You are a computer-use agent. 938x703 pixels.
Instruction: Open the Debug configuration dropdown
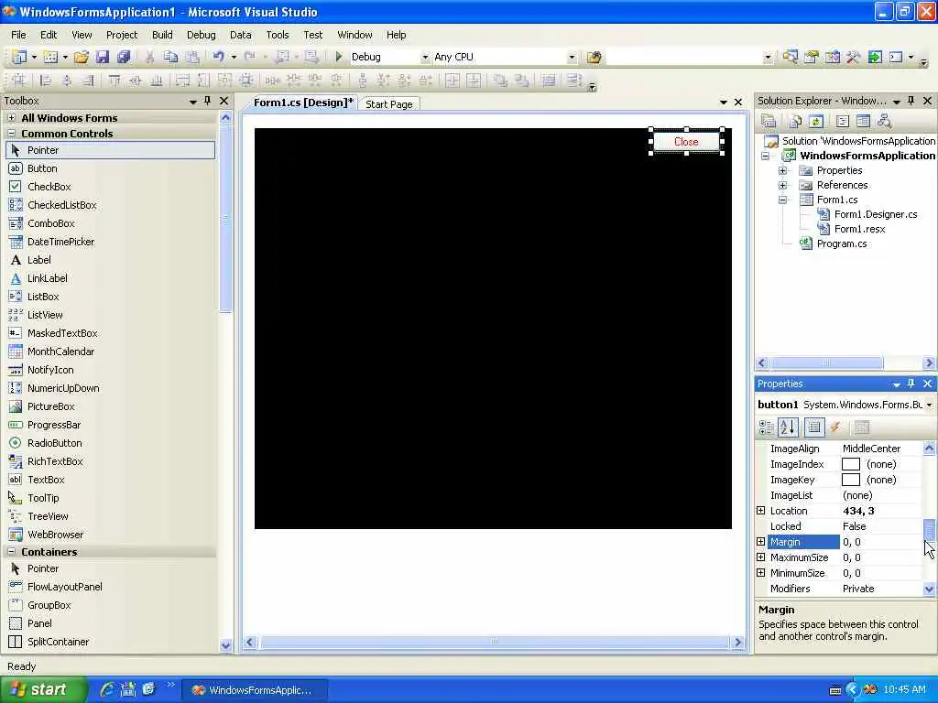pyautogui.click(x=425, y=58)
